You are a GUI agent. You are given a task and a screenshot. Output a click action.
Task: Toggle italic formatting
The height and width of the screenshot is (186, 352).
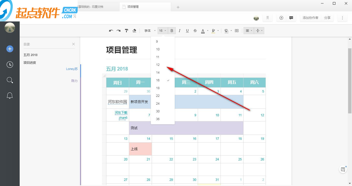[180, 31]
